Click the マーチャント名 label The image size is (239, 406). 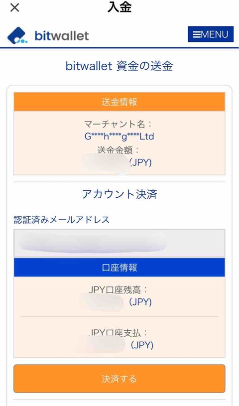point(118,124)
